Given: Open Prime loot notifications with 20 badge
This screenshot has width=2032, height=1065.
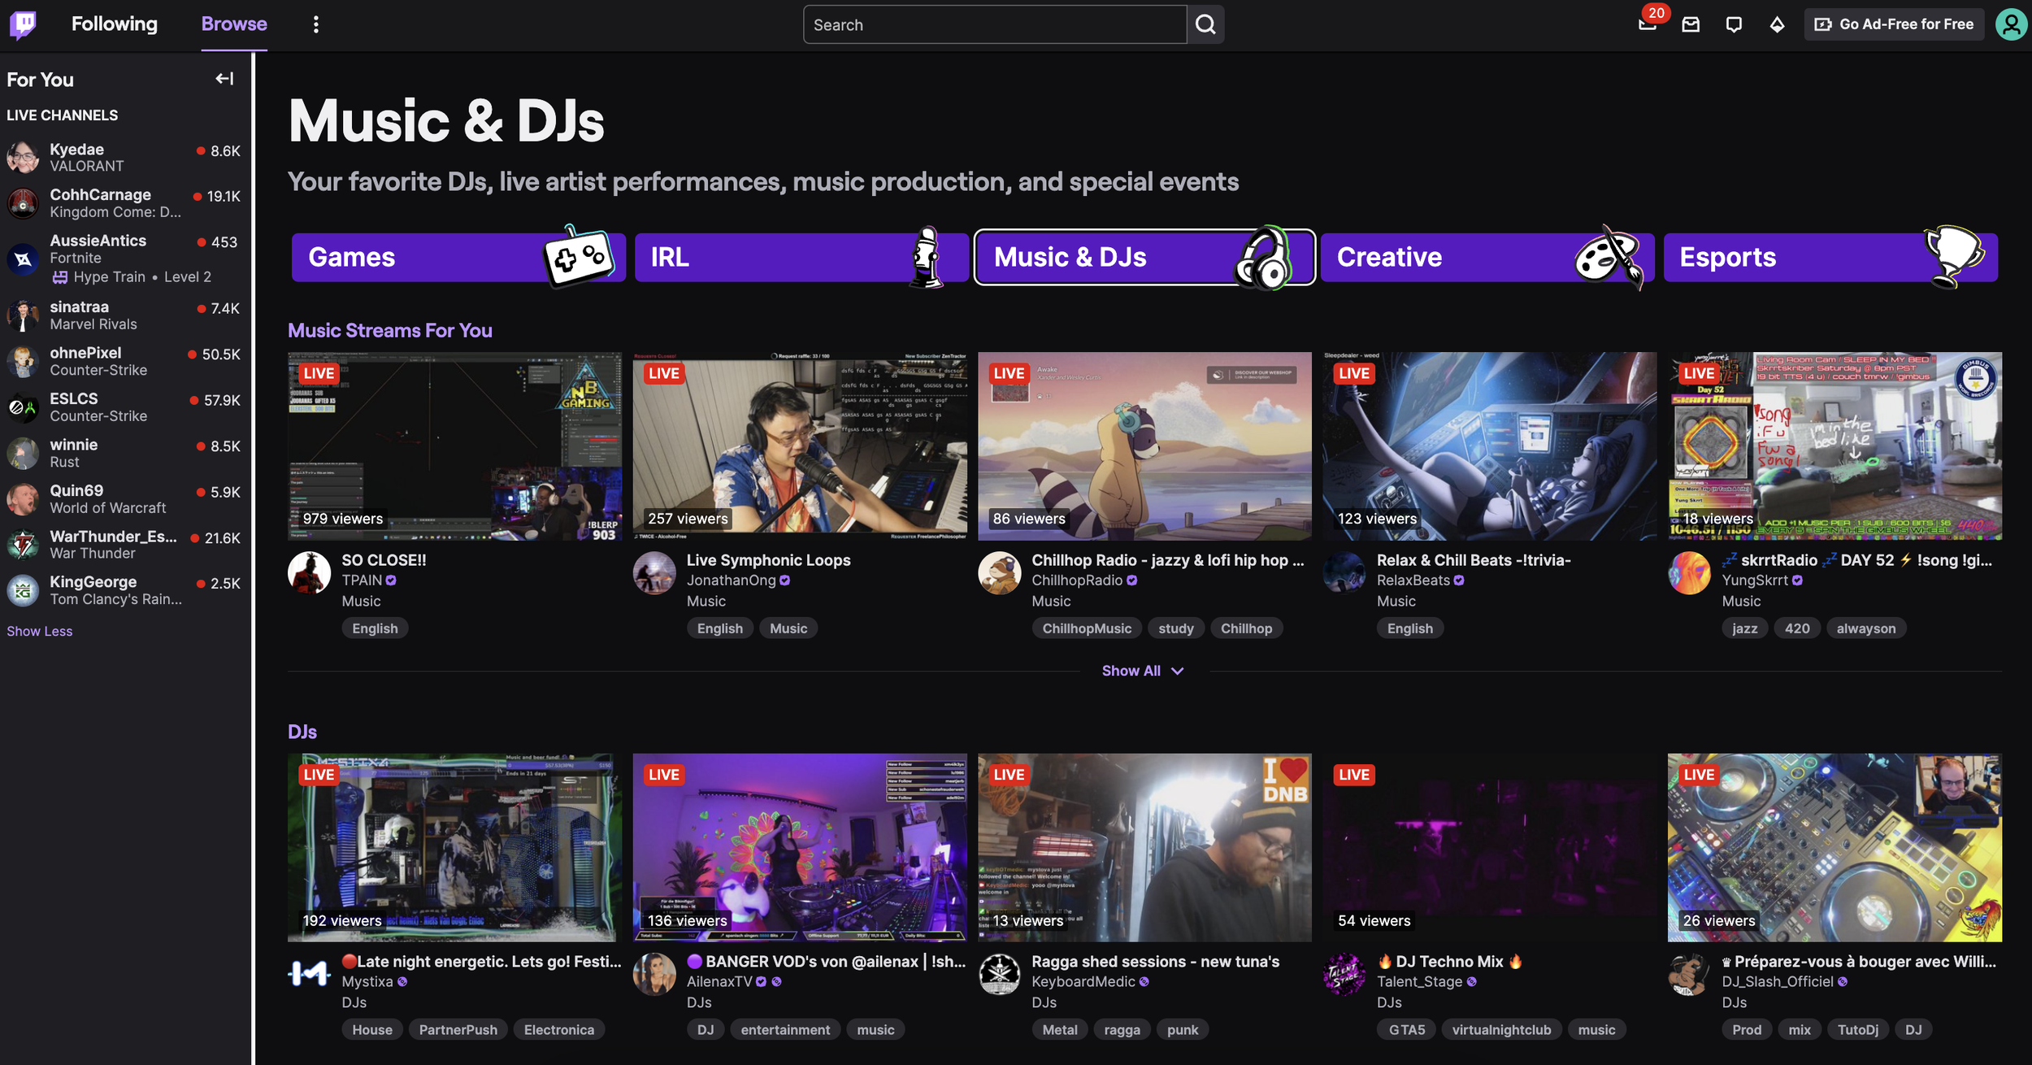Looking at the screenshot, I should click(1648, 24).
